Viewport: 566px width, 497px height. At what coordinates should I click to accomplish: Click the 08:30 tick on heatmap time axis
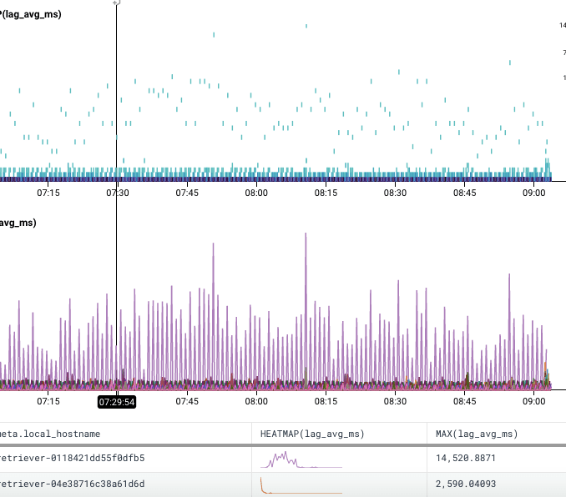tap(395, 193)
